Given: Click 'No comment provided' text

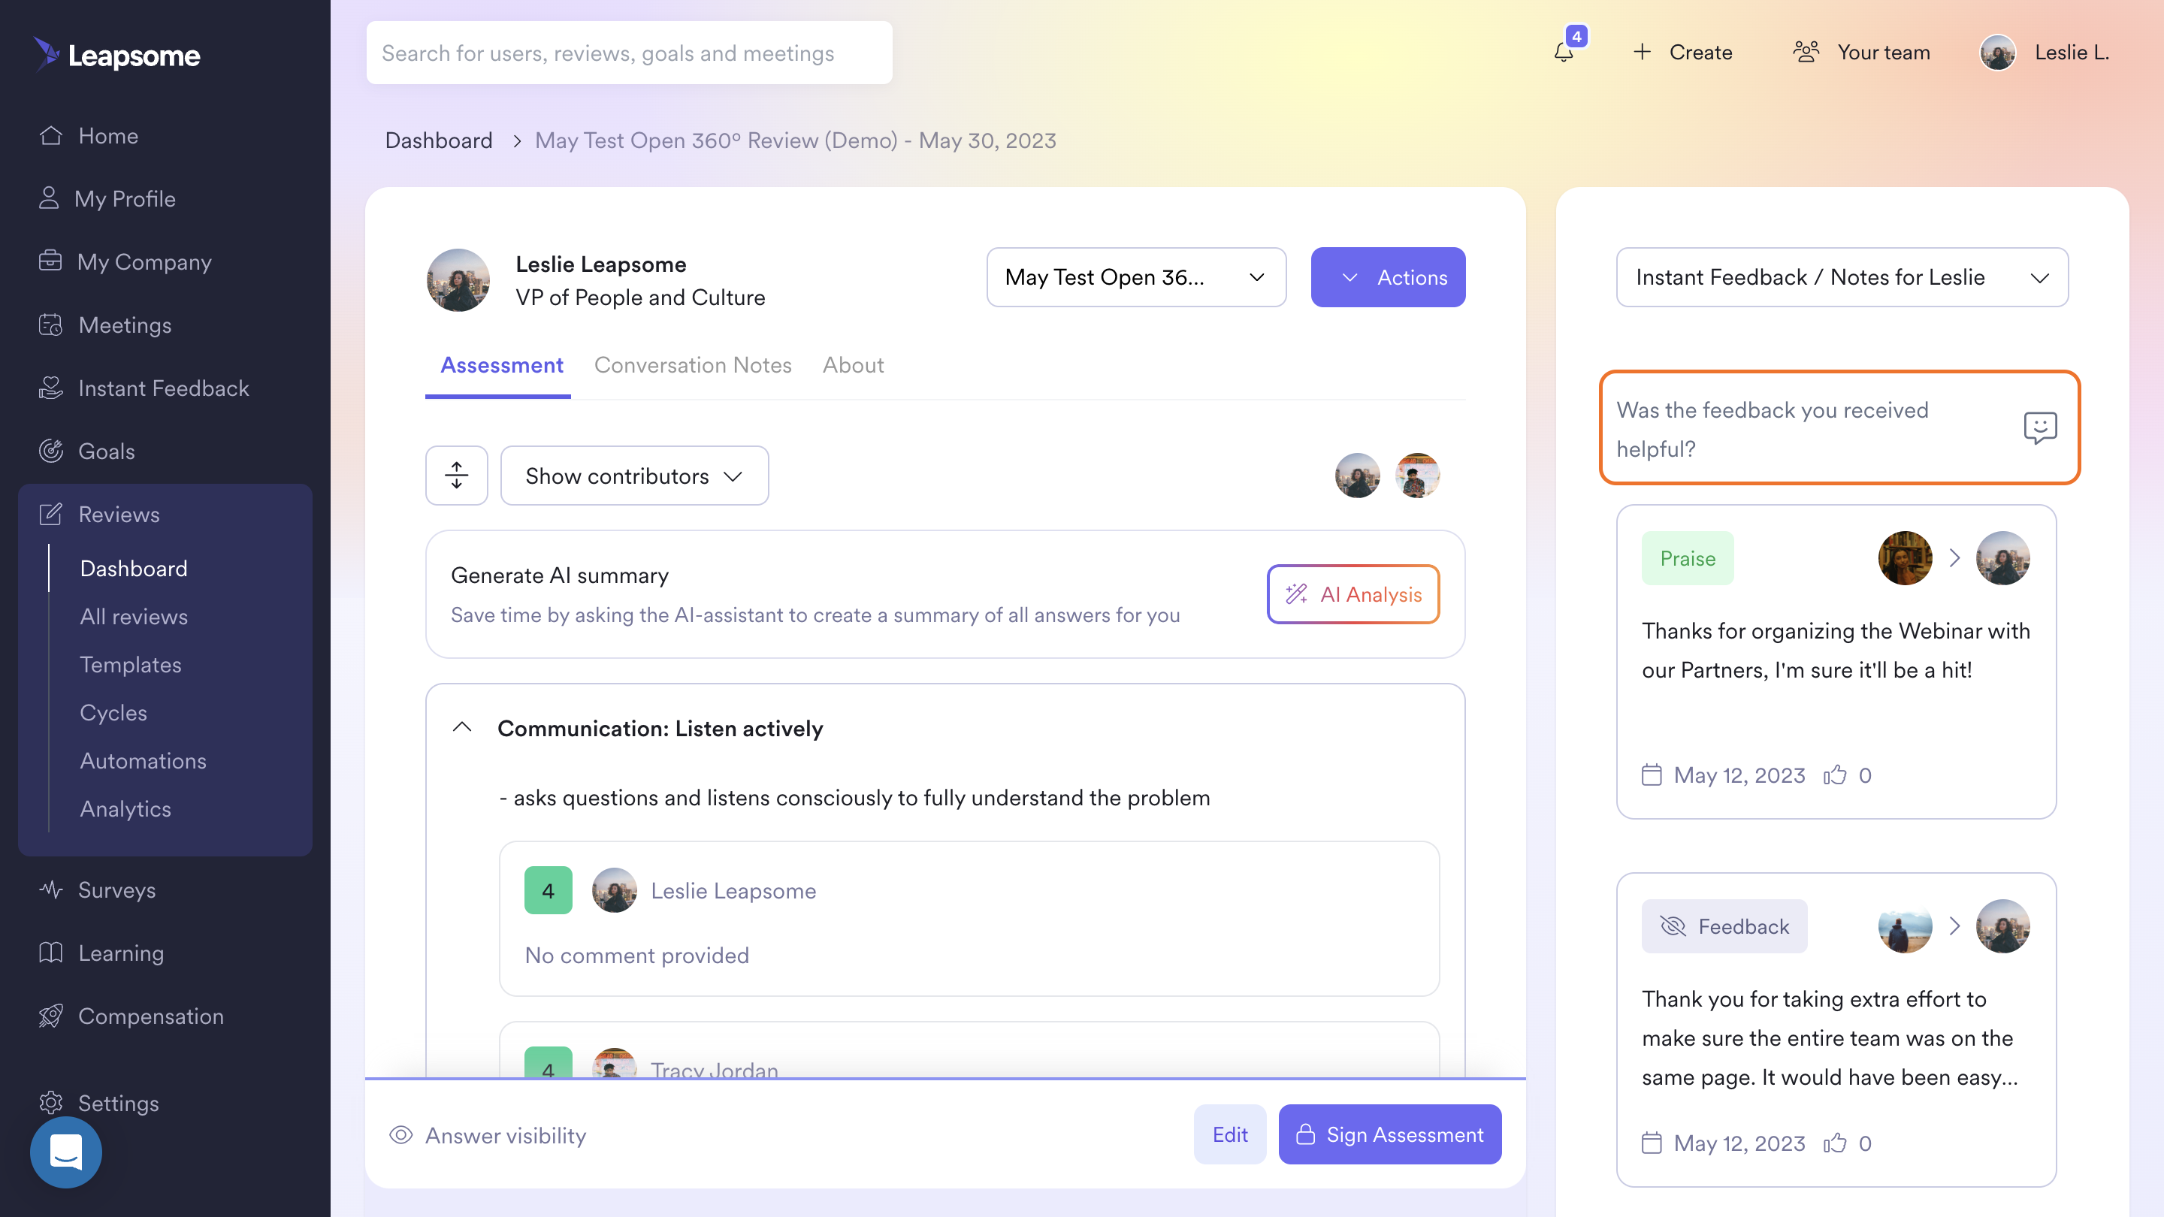Looking at the screenshot, I should [636, 954].
